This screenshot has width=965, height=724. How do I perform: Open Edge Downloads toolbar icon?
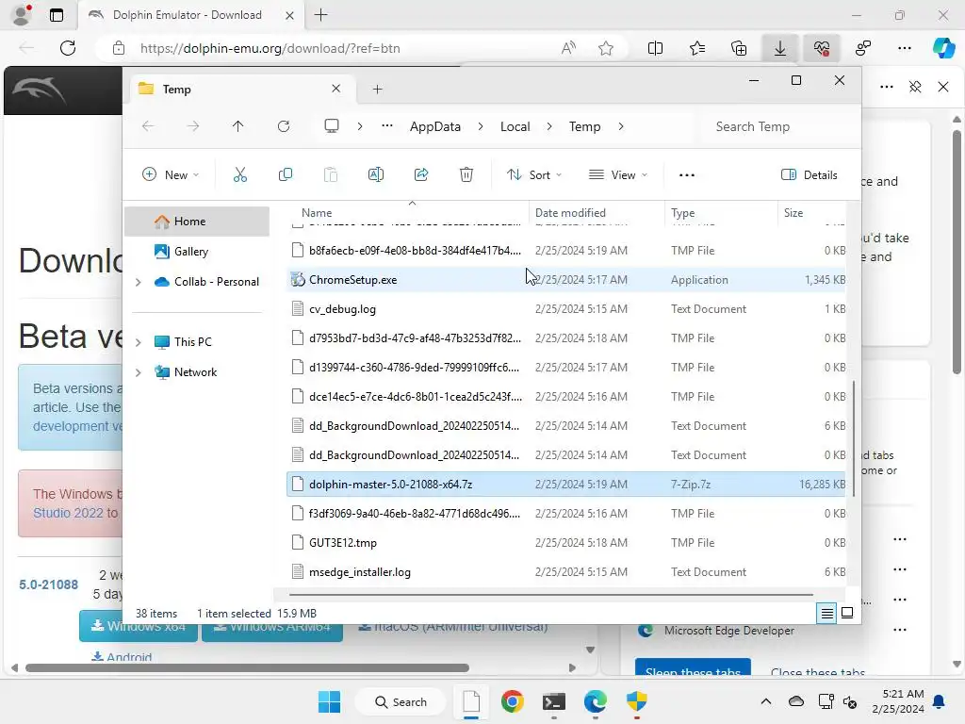coord(779,48)
